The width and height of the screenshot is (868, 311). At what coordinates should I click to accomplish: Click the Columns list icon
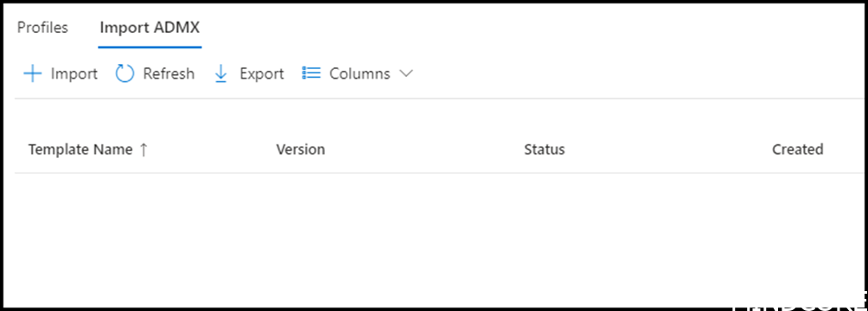coord(311,73)
